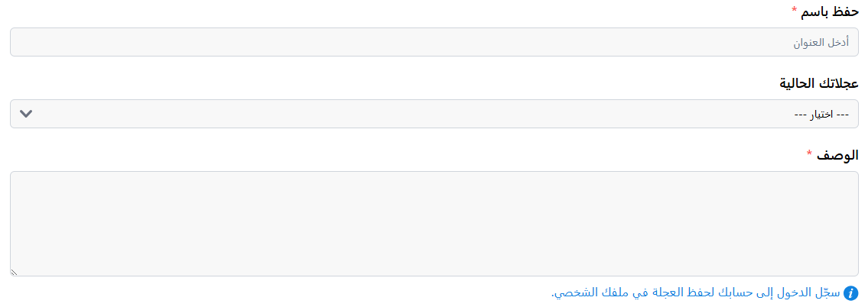This screenshot has height=307, width=868.
Task: Click the middle of the current wheels combo box
Action: (434, 114)
